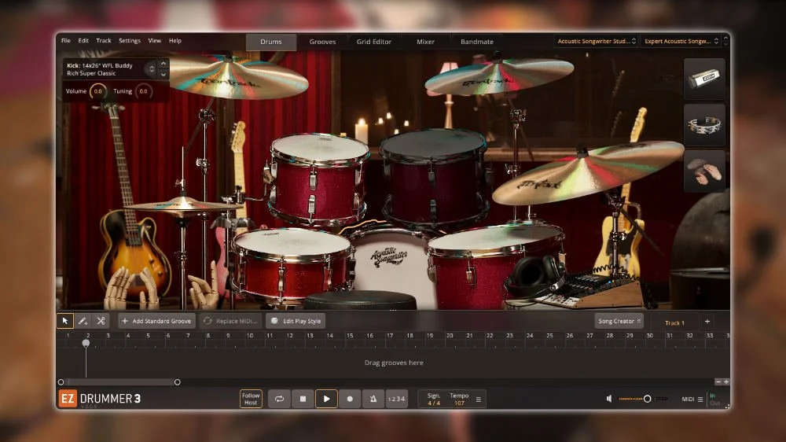The height and width of the screenshot is (442, 786).
Task: Open the Kick instrument selection dropdown
Action: tap(152, 68)
